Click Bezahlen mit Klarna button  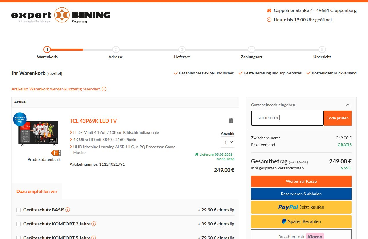[x=301, y=235]
